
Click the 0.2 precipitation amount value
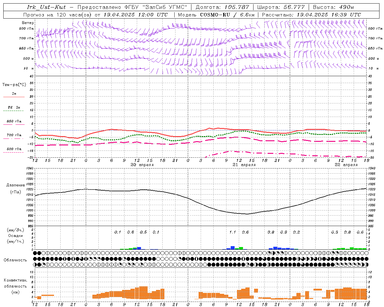pyautogui.click(x=296, y=232)
